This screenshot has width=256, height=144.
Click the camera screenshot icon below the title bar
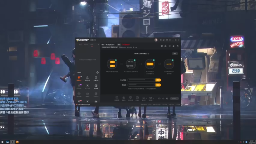click(162, 46)
